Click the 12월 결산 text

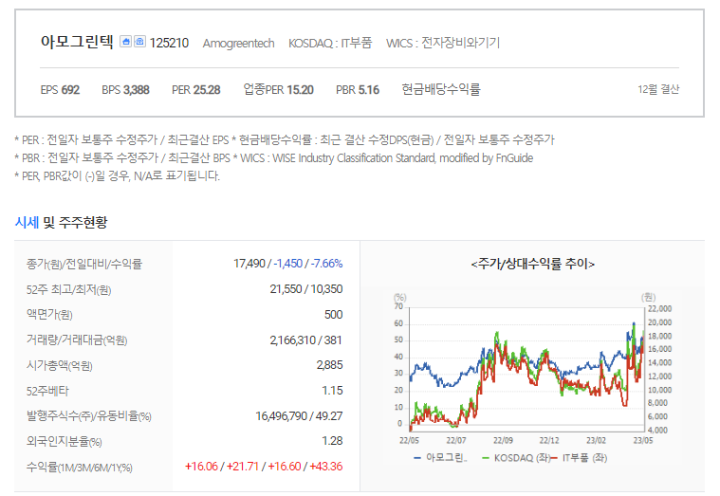(x=658, y=89)
